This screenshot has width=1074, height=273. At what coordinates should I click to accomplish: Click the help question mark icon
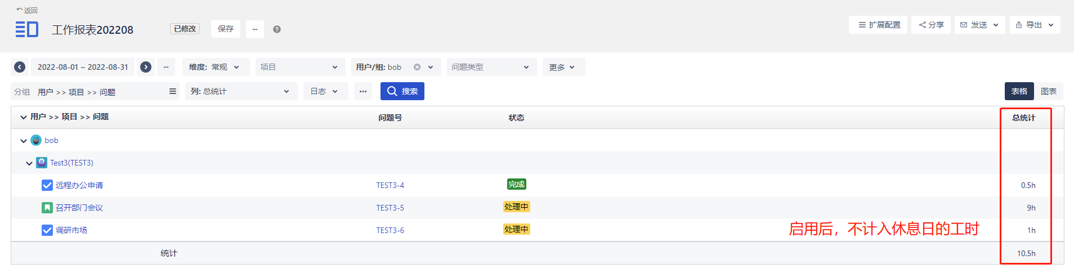coord(277,29)
